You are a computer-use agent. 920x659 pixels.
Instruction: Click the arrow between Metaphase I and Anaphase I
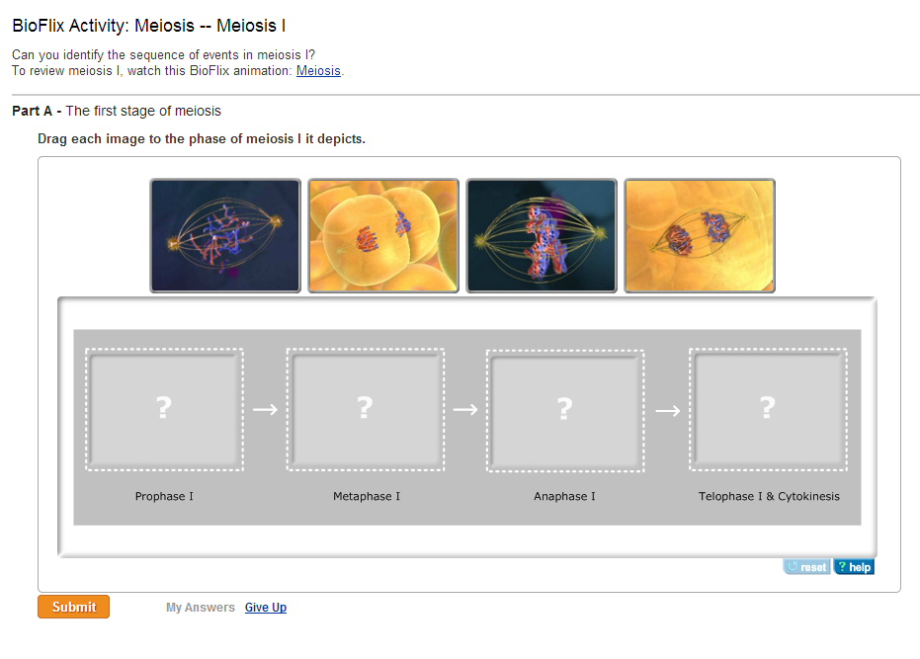coord(465,410)
